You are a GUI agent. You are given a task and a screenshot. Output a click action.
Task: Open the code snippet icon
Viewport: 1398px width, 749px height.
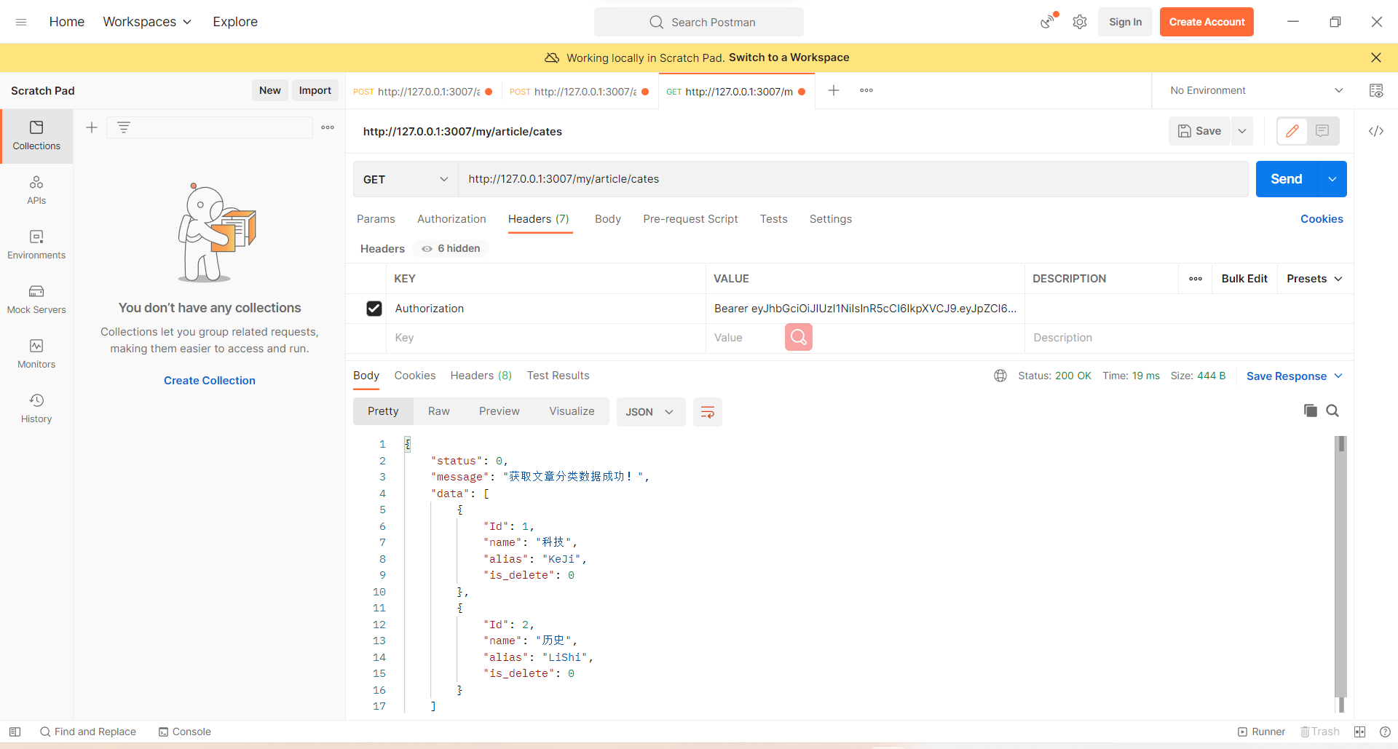point(1376,131)
